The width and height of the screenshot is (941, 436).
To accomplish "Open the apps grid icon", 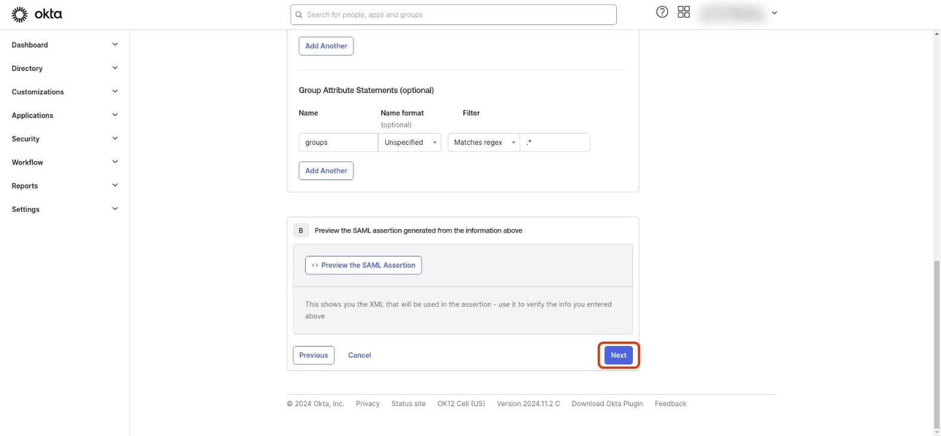I will pos(684,12).
